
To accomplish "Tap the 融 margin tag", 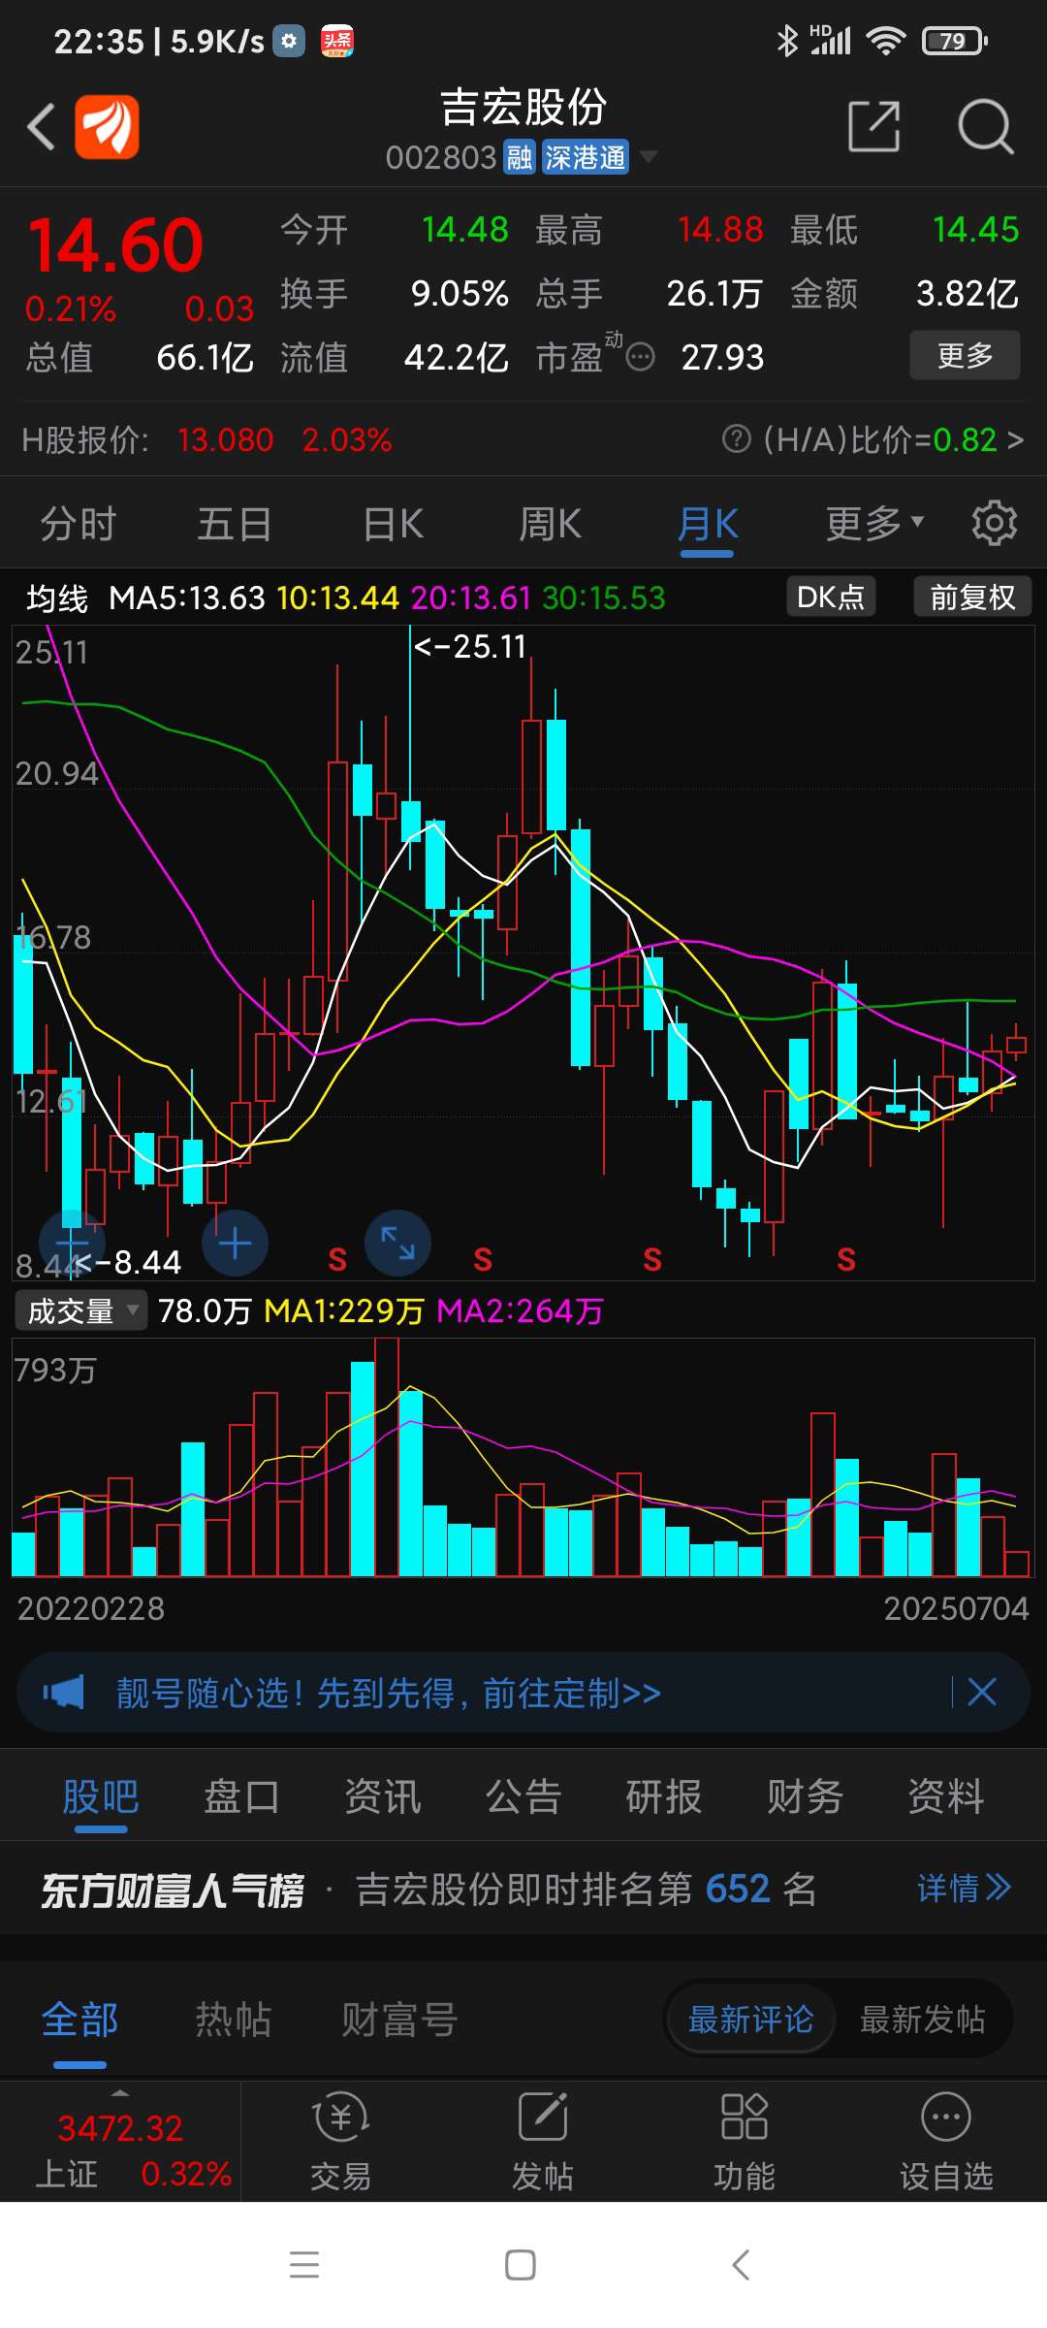I will tap(520, 157).
